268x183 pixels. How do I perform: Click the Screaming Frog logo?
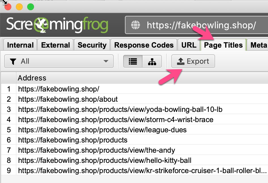(57, 25)
